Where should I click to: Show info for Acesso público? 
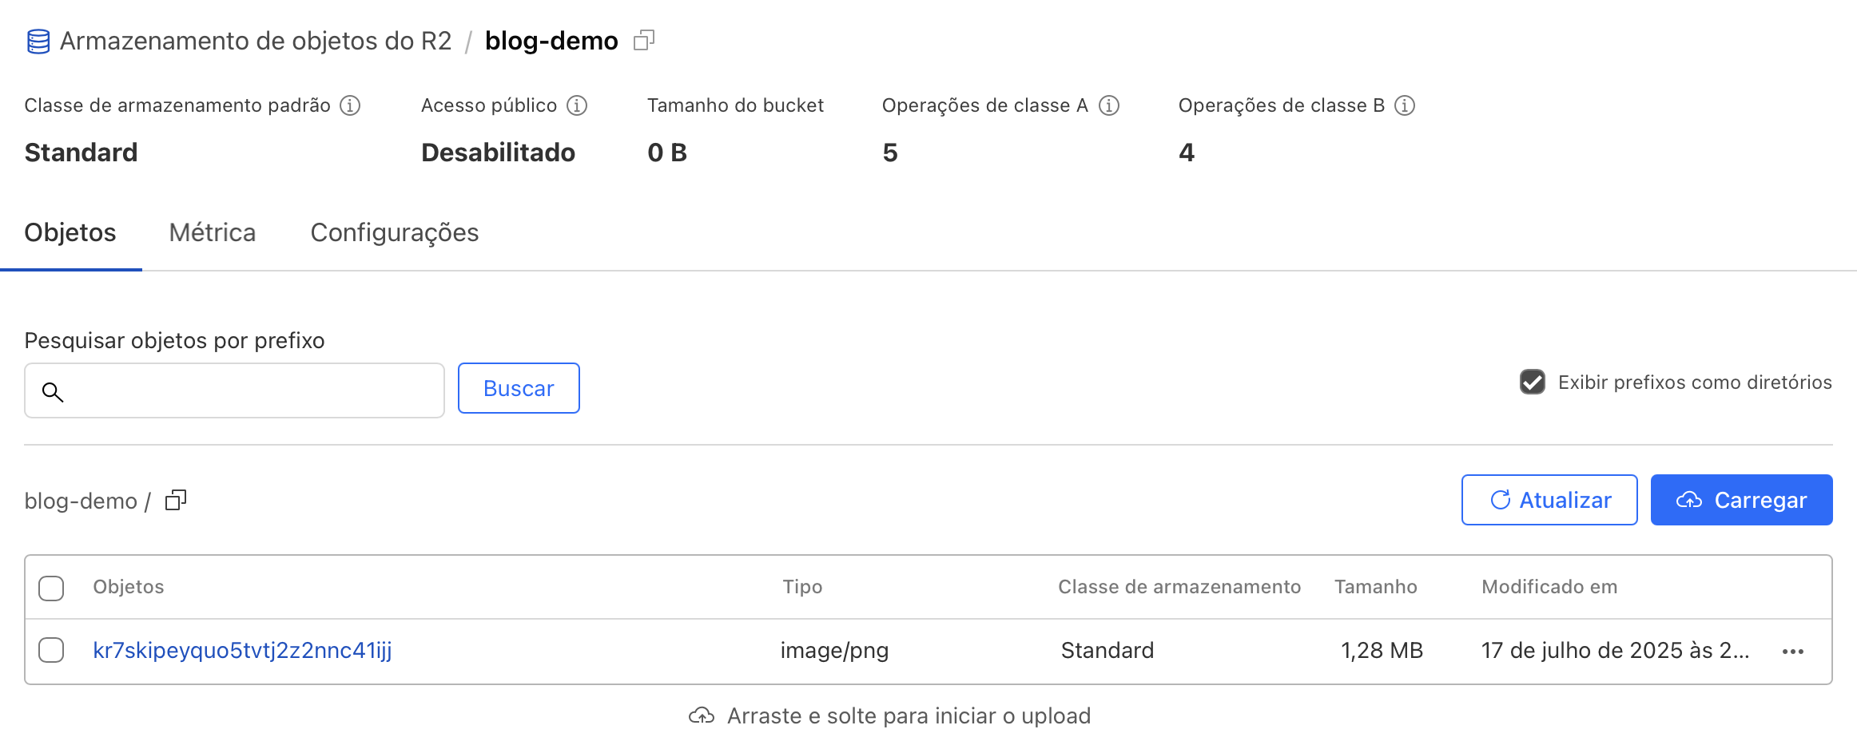pyautogui.click(x=577, y=105)
